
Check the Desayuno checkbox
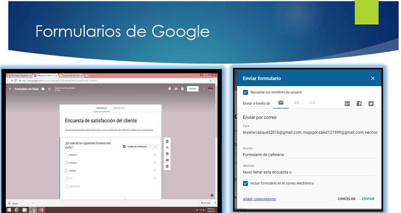(67, 155)
